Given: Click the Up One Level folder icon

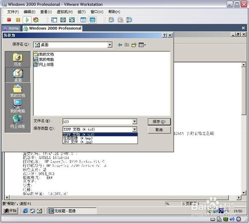Looking at the screenshot, I should coord(127,45).
